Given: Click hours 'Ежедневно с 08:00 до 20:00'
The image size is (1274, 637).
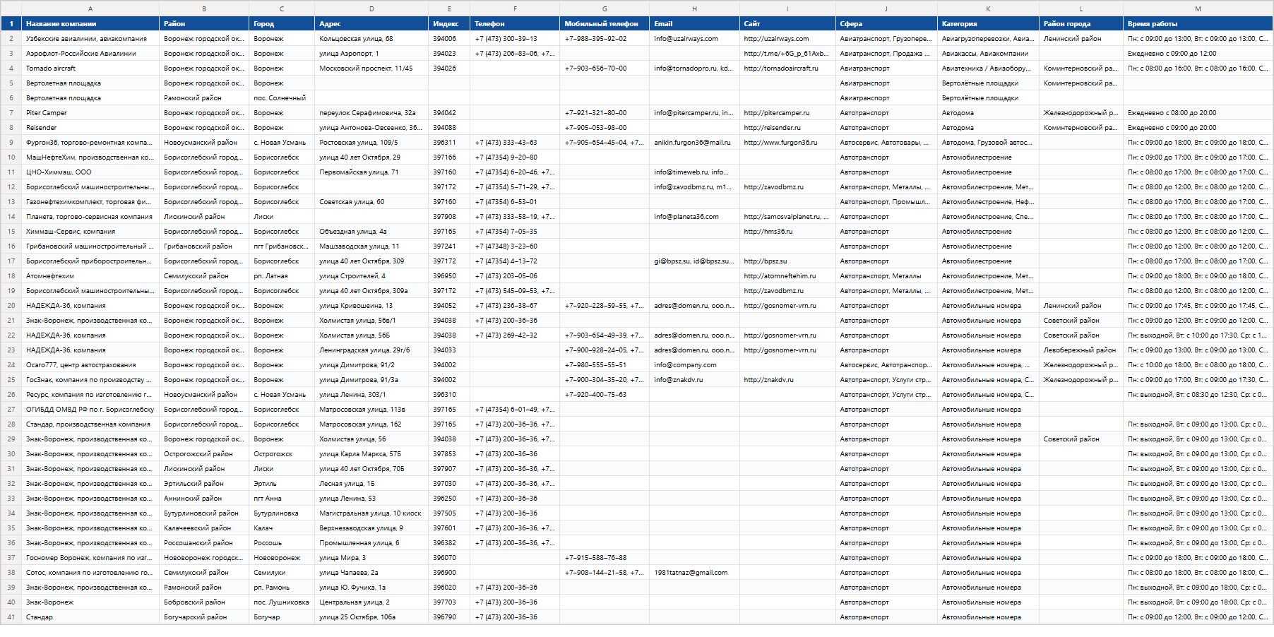Looking at the screenshot, I should 1198,113.
